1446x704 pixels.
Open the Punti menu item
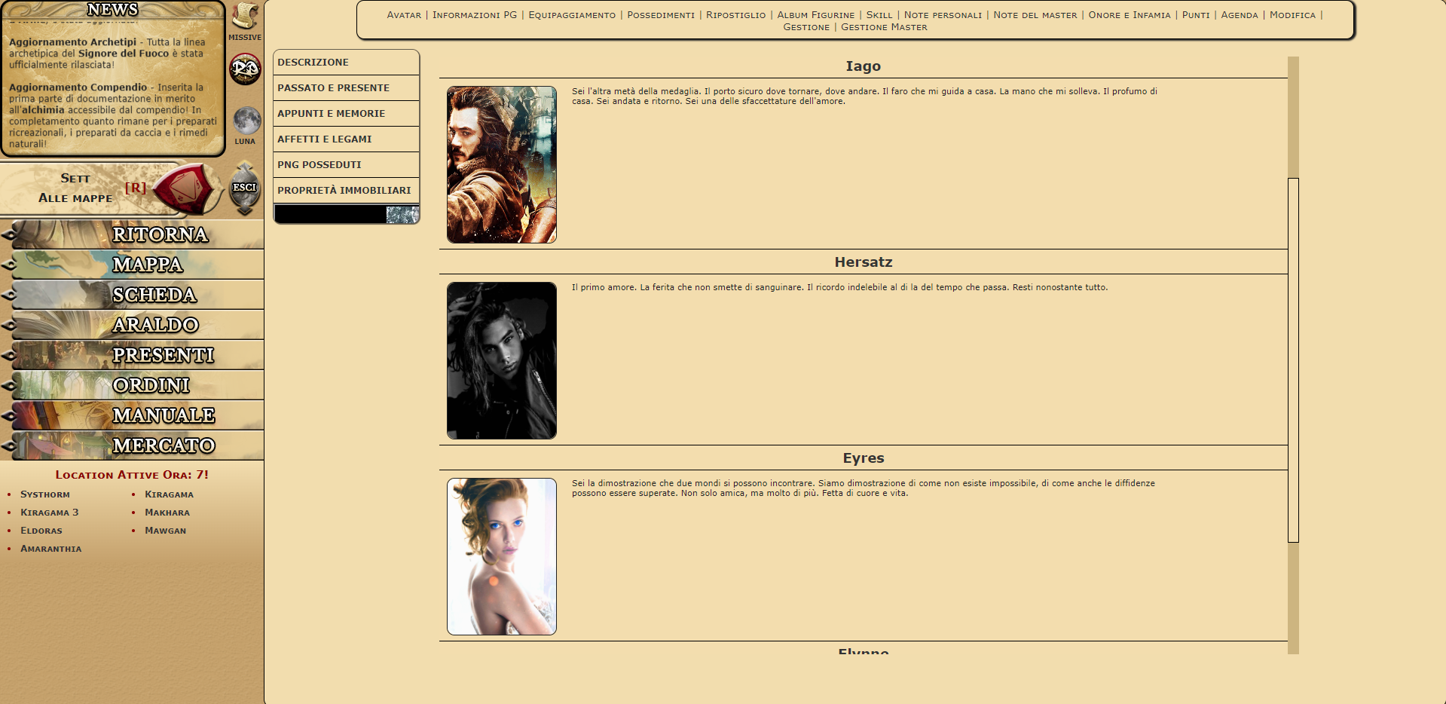coord(1196,15)
